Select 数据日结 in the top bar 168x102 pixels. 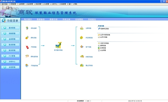pyautogui.click(x=53, y=19)
